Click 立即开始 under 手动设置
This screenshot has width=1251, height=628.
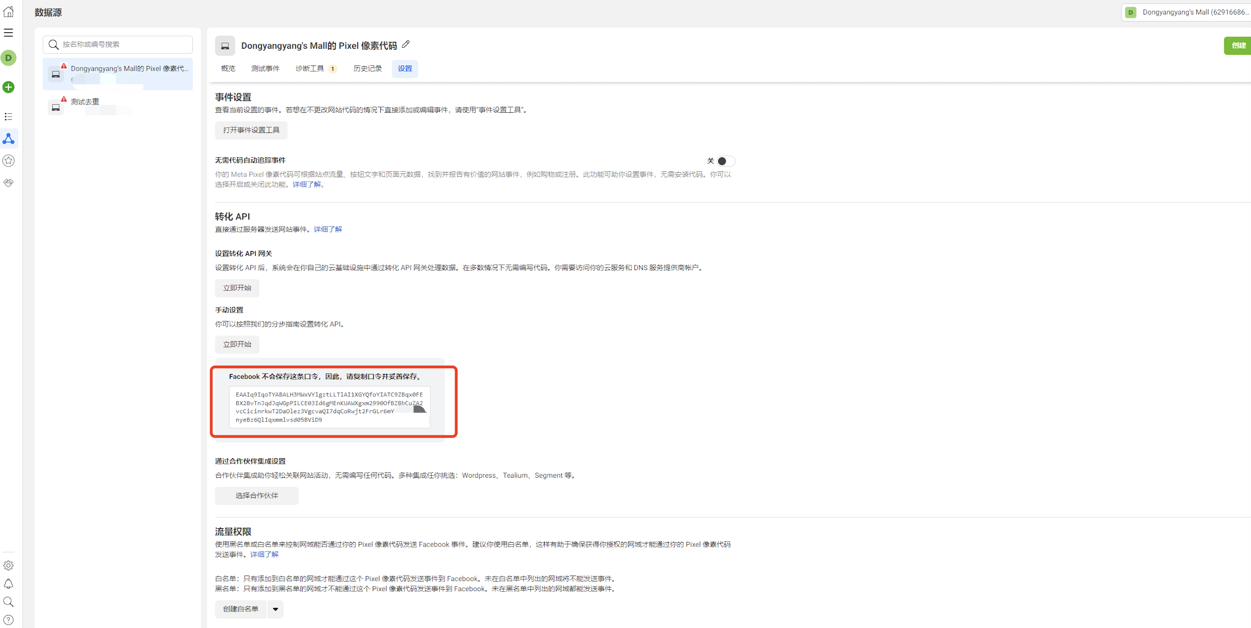pyautogui.click(x=237, y=344)
